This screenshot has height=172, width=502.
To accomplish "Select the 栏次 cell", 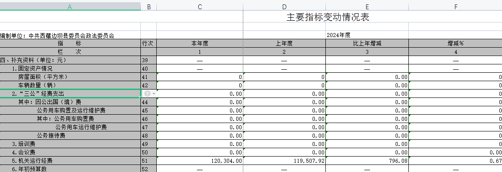I will click(x=70, y=52).
